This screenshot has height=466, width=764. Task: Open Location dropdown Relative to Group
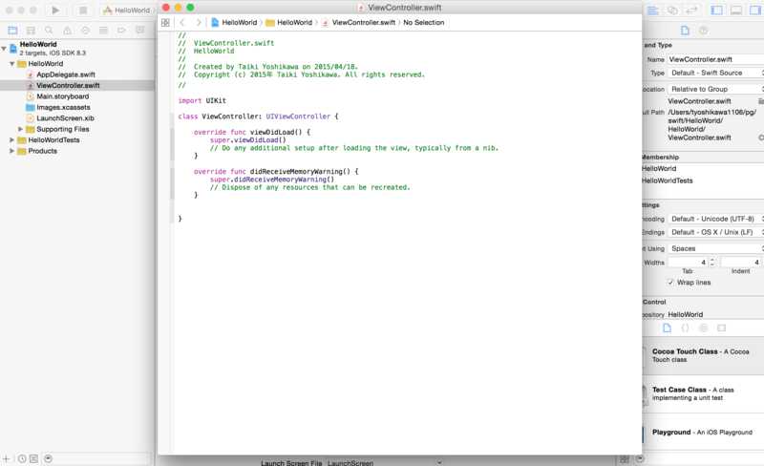pyautogui.click(x=715, y=89)
